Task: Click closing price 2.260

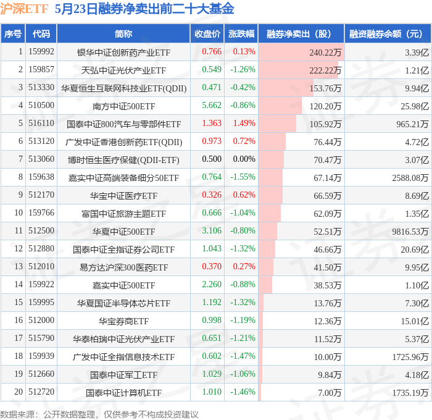Action: 212,284
